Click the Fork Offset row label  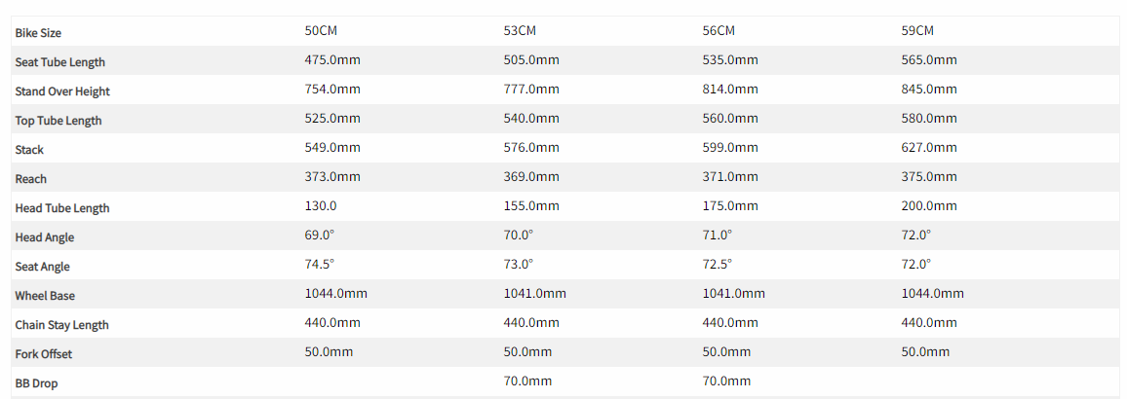pyautogui.click(x=44, y=354)
